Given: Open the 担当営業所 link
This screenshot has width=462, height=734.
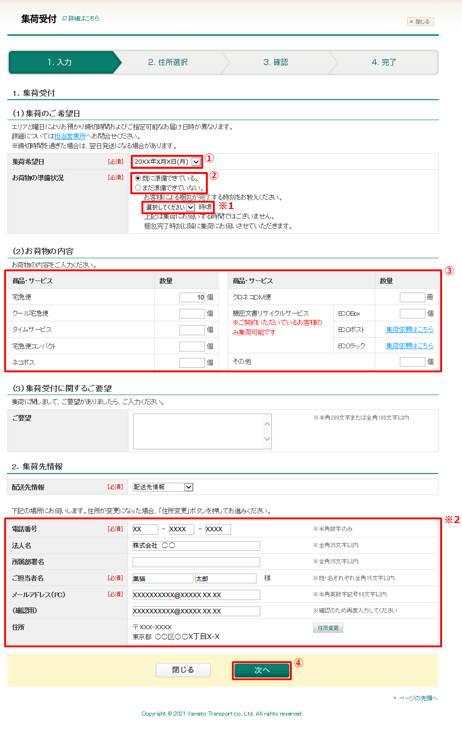Looking at the screenshot, I should [x=70, y=136].
